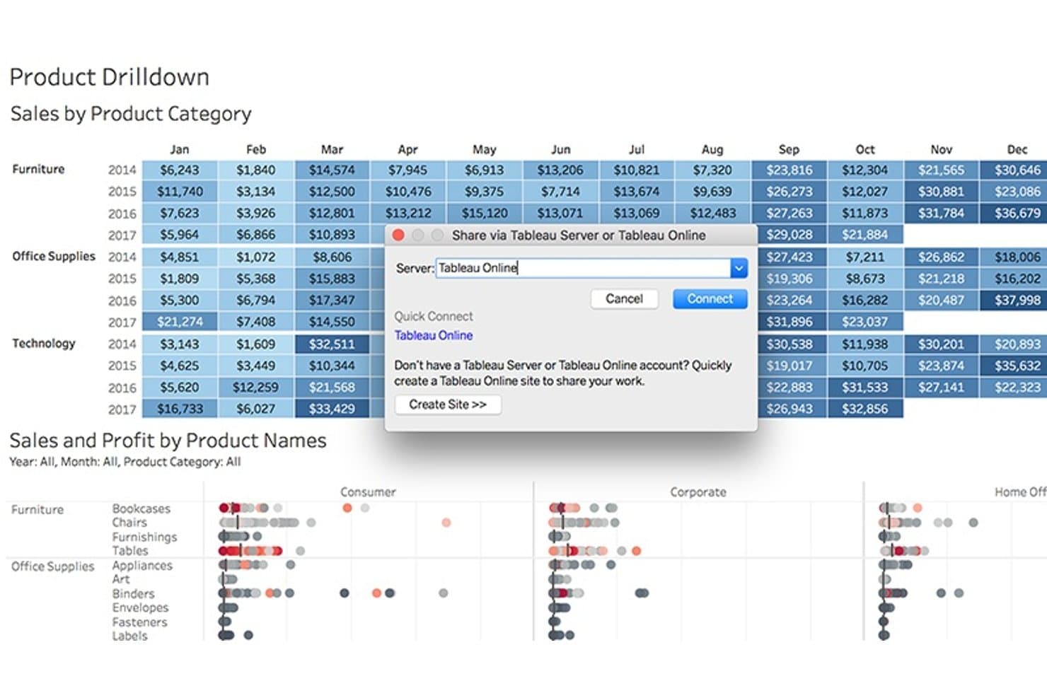
Task: Click the Cancel button in the dialog
Action: pyautogui.click(x=624, y=299)
